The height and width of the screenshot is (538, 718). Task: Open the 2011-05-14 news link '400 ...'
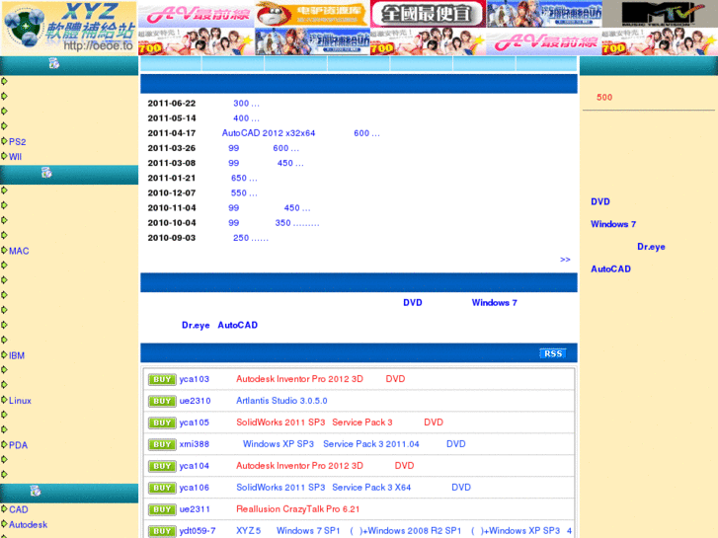(x=246, y=118)
